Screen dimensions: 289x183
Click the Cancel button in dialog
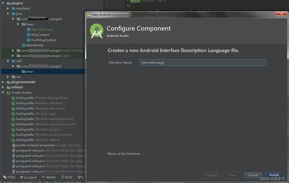(253, 175)
